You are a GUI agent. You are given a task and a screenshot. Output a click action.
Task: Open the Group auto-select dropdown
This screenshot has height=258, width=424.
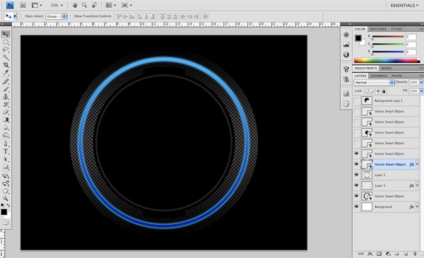57,16
